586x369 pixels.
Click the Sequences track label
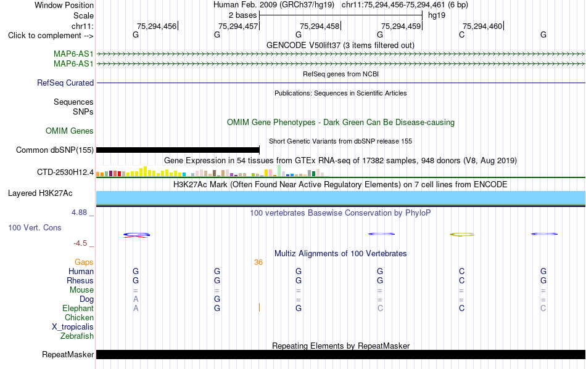[x=73, y=102]
